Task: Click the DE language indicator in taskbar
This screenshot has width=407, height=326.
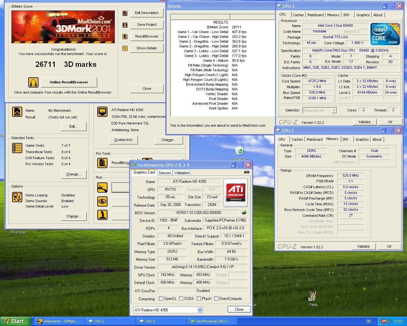Action: pos(368,321)
